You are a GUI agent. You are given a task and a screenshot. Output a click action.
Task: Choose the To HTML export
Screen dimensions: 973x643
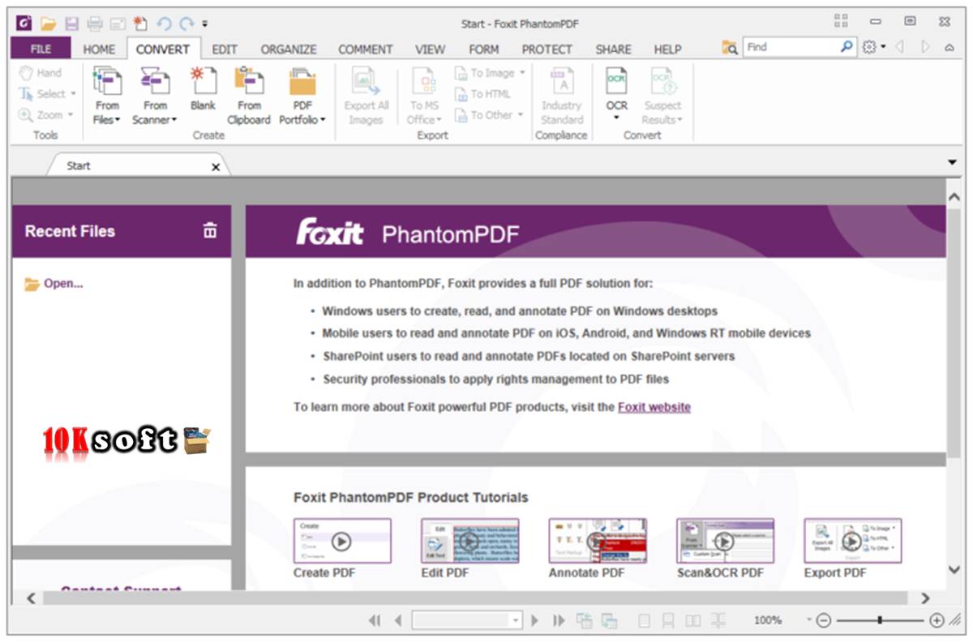(482, 94)
